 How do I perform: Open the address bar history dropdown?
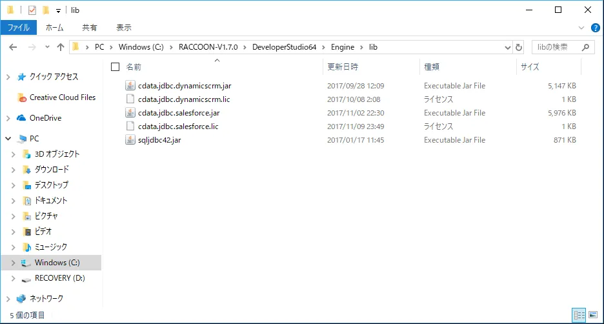point(507,47)
